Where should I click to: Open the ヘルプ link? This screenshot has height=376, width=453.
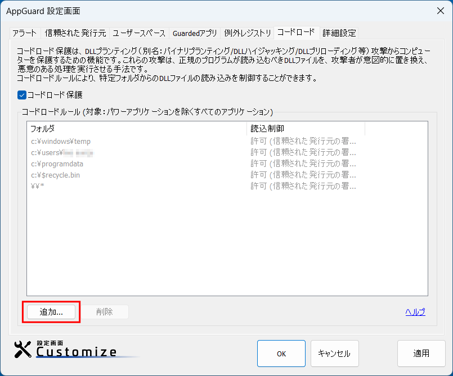pyautogui.click(x=415, y=312)
